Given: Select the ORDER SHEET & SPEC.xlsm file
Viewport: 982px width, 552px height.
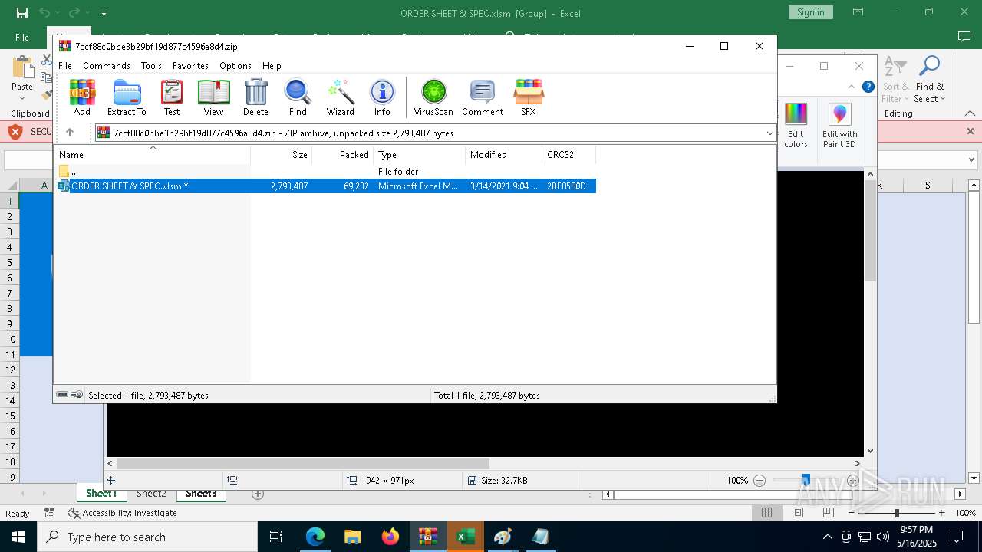Looking at the screenshot, I should (325, 186).
